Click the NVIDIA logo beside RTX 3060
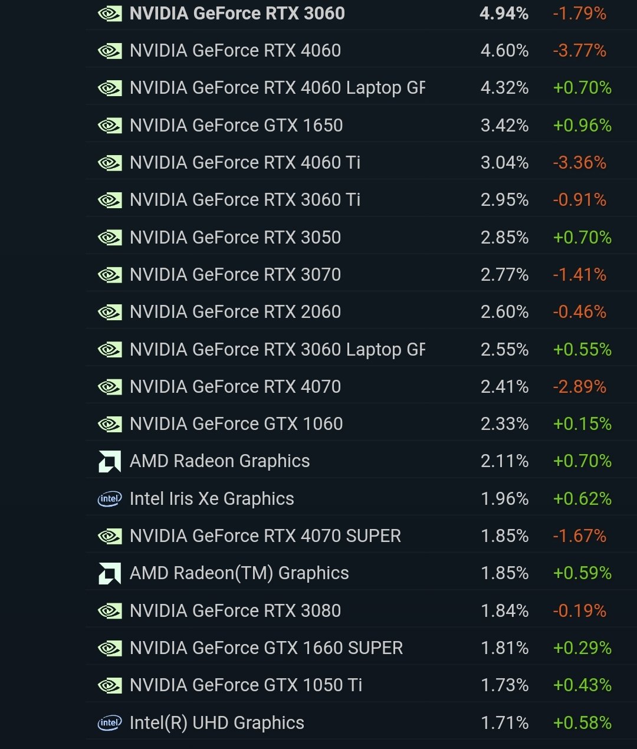Screen dimensions: 637x749 [x=110, y=14]
